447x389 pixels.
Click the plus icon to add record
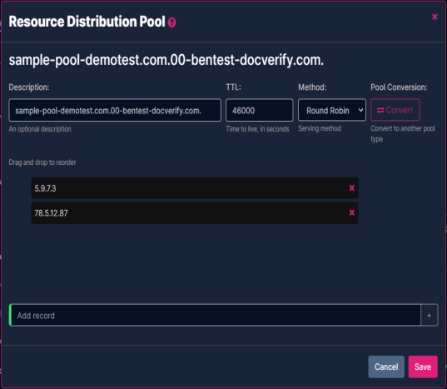(429, 316)
